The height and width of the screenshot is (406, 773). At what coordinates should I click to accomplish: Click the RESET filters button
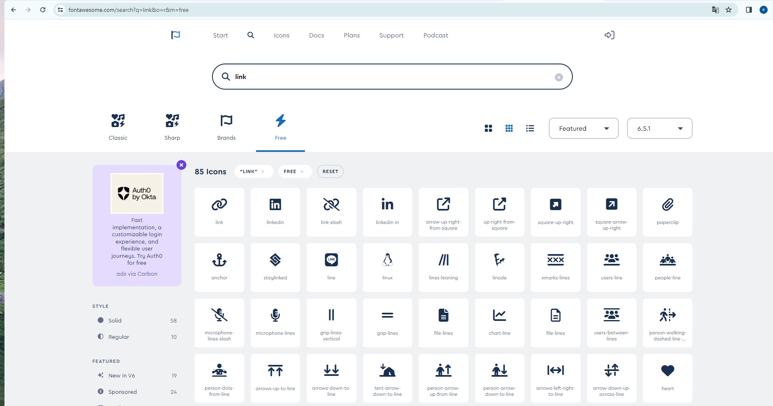[x=331, y=171]
